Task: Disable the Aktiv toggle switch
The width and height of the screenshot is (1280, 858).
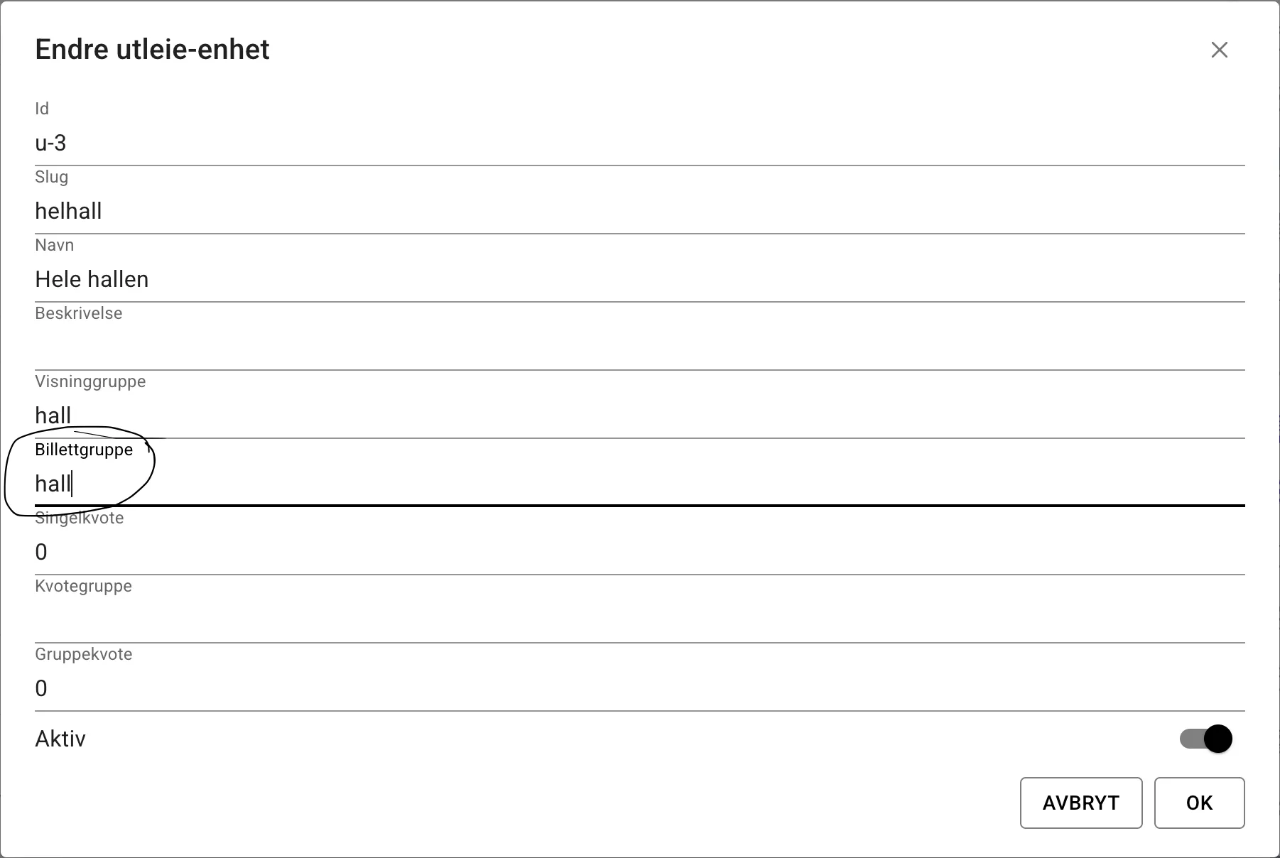Action: click(x=1205, y=739)
